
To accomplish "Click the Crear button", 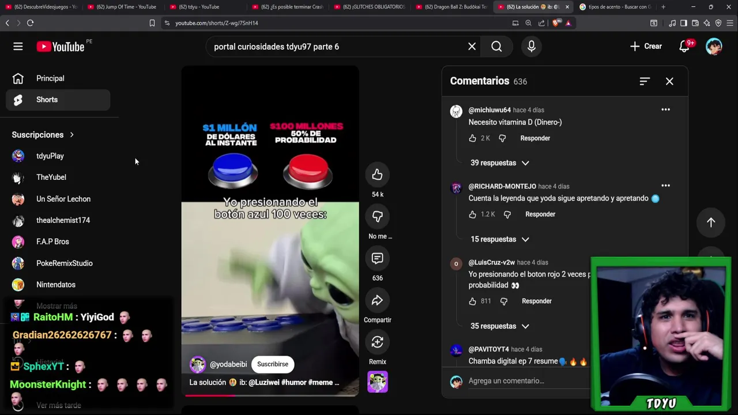I will coord(646,47).
